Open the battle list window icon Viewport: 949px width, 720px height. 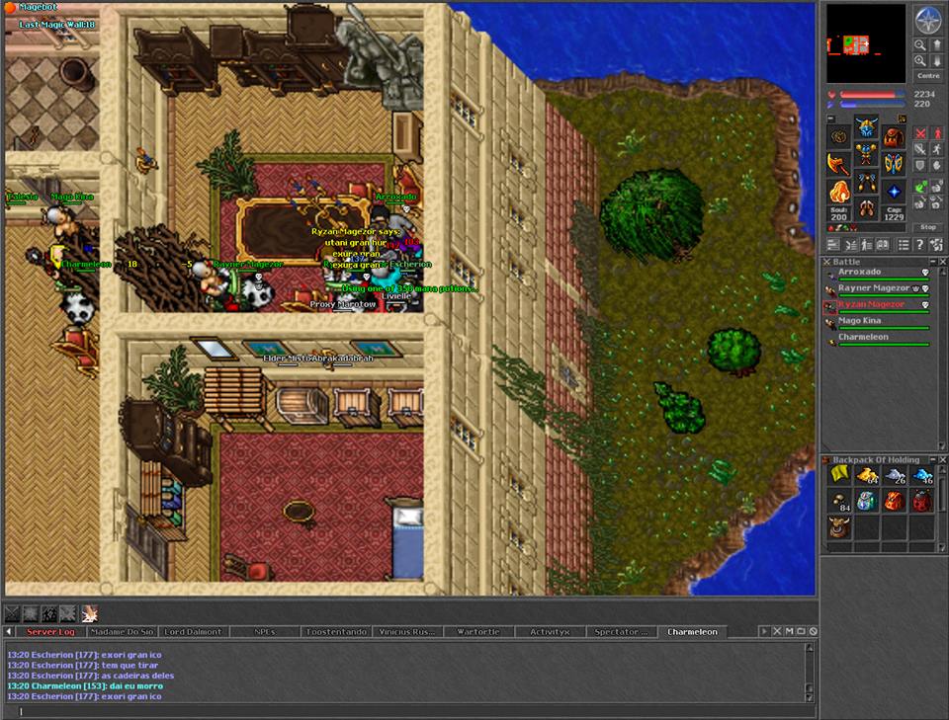click(851, 244)
